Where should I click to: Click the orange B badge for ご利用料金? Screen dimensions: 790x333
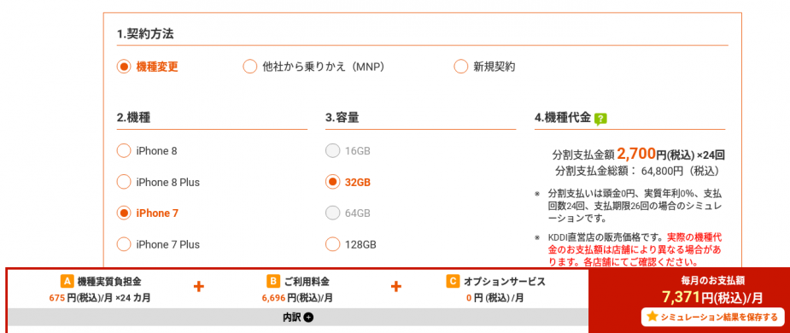coord(272,281)
